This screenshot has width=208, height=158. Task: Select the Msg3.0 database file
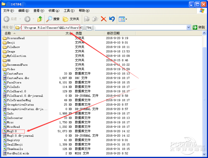pyautogui.click(x=12, y=132)
